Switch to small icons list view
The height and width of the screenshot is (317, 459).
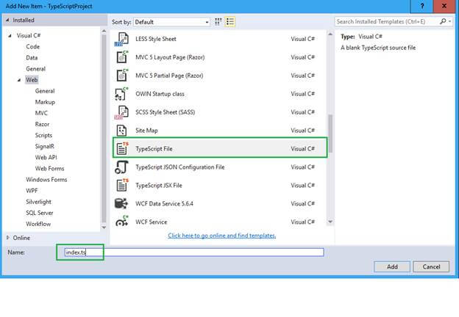(230, 22)
